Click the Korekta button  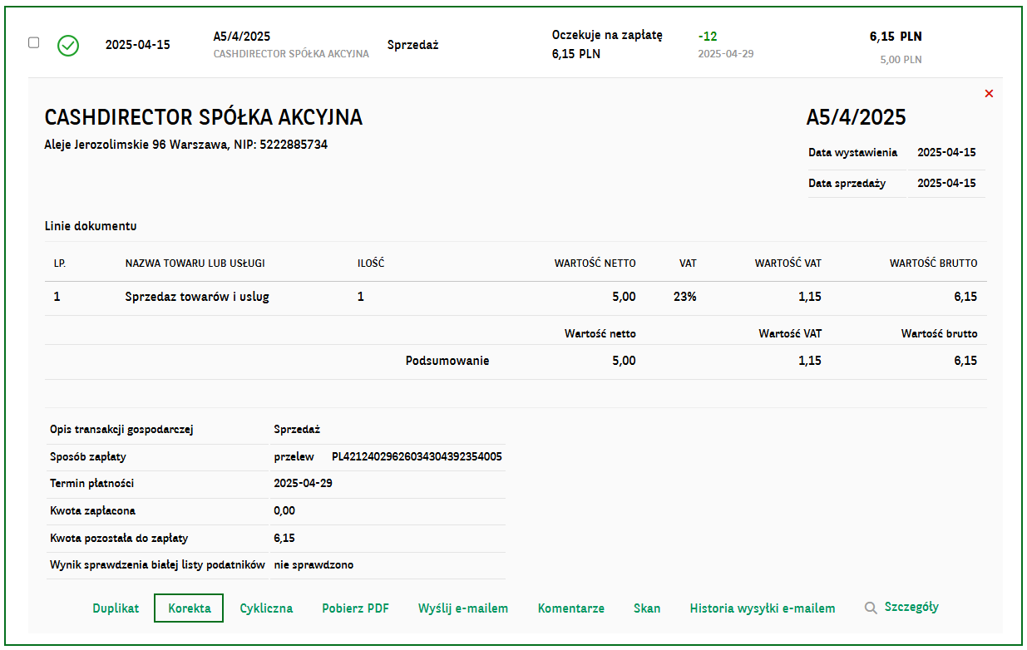tap(189, 608)
